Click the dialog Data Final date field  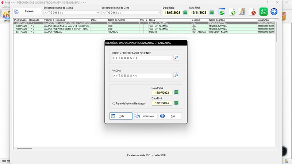pyautogui.click(x=162, y=103)
